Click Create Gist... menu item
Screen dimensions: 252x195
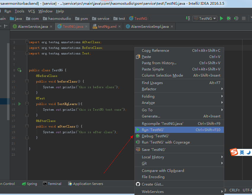coord(179,184)
